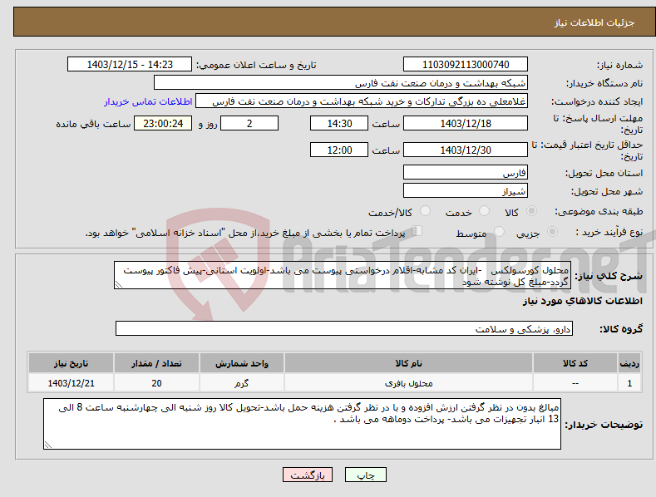Click the محلول بافری item name cell

click(408, 383)
